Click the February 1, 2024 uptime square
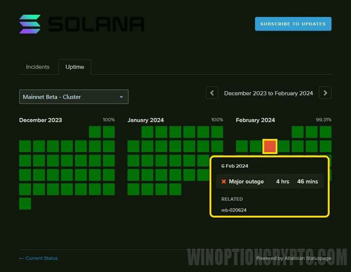Viewport: 351px width, 272px height. coord(297,132)
